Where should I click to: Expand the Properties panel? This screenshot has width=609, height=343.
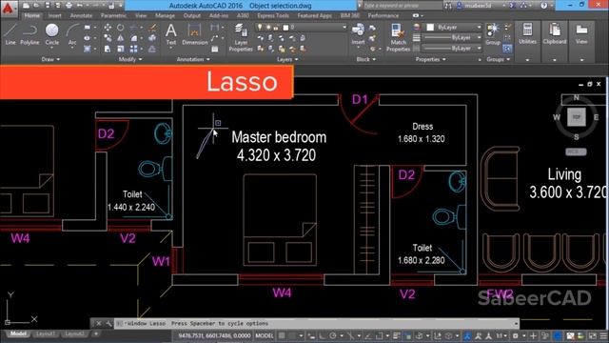coord(431,59)
